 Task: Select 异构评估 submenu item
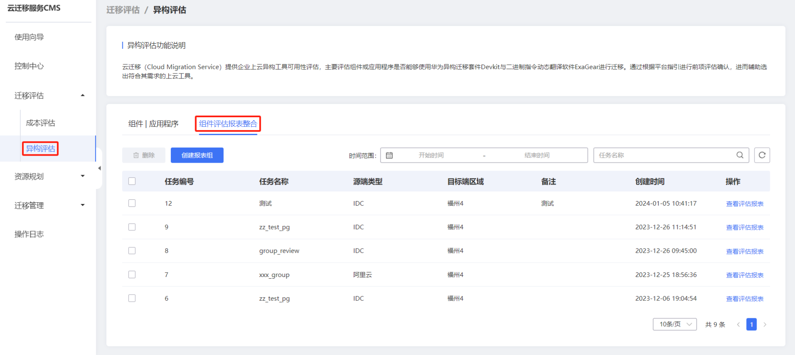point(41,149)
